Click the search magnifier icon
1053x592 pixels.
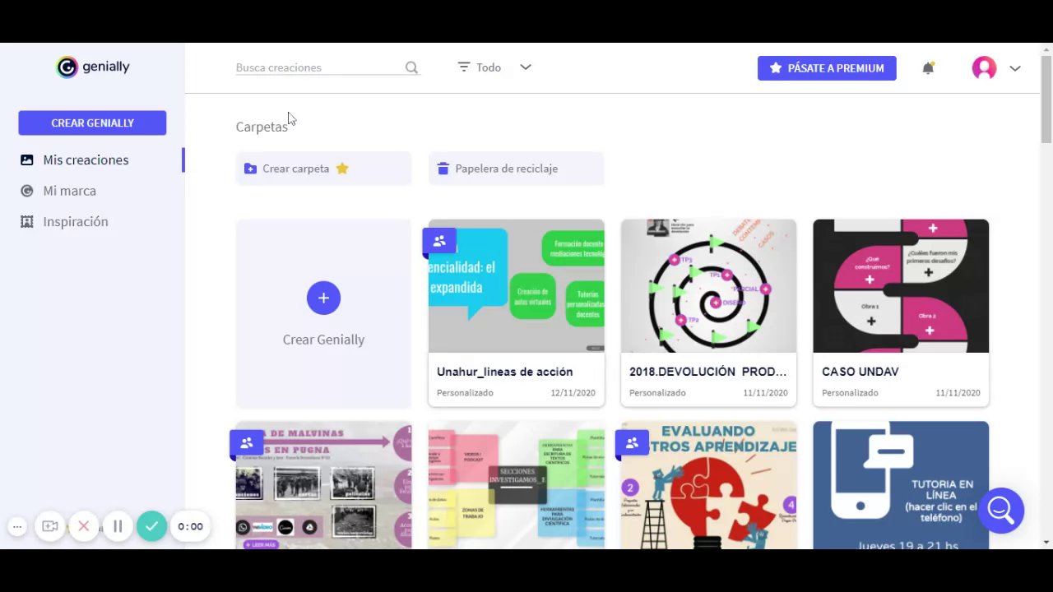411,67
